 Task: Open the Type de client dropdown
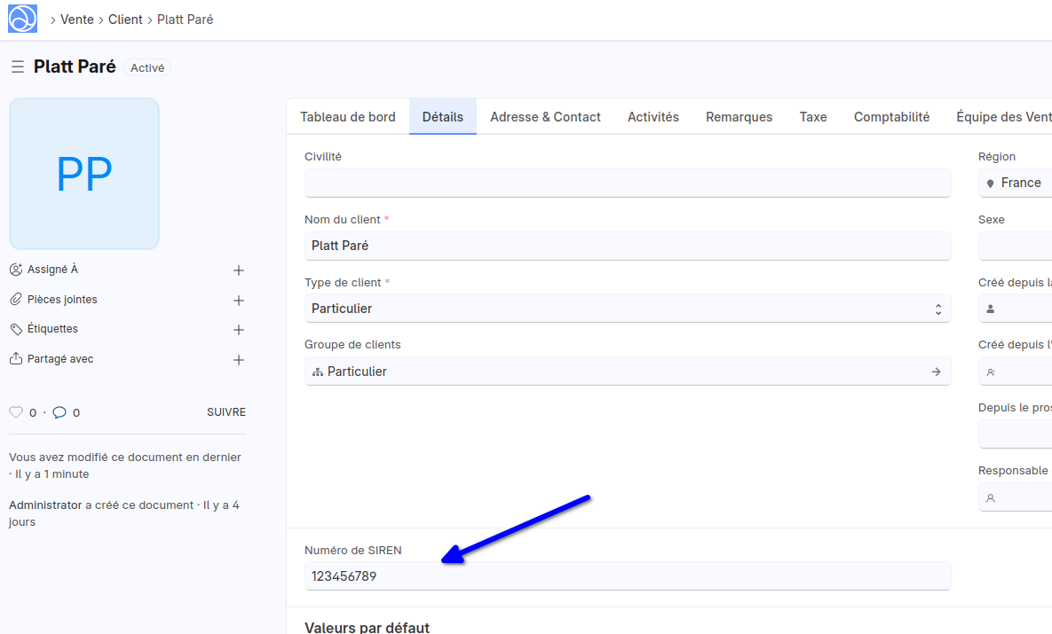[627, 309]
